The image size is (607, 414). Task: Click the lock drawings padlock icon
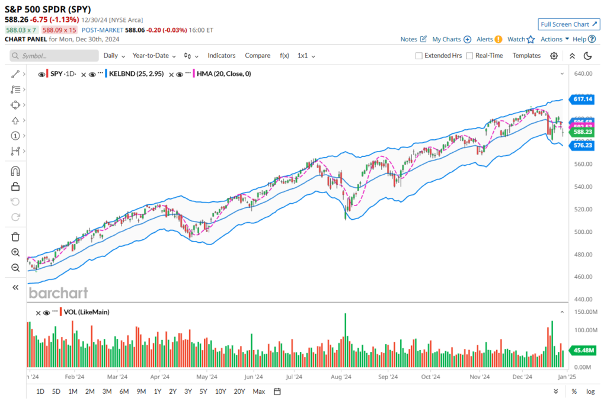coord(15,187)
